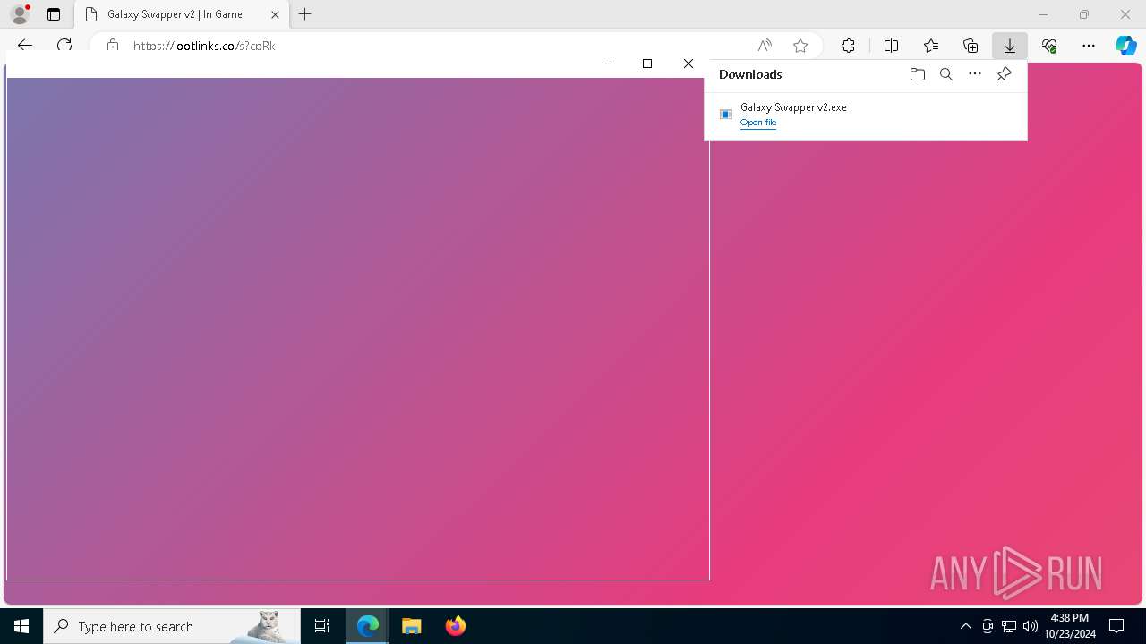This screenshot has width=1146, height=644.
Task: Search downloads with magnifier icon
Action: pyautogui.click(x=946, y=74)
